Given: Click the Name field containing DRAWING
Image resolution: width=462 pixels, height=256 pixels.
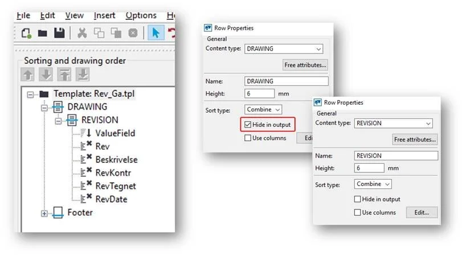Looking at the screenshot, I should (x=286, y=81).
